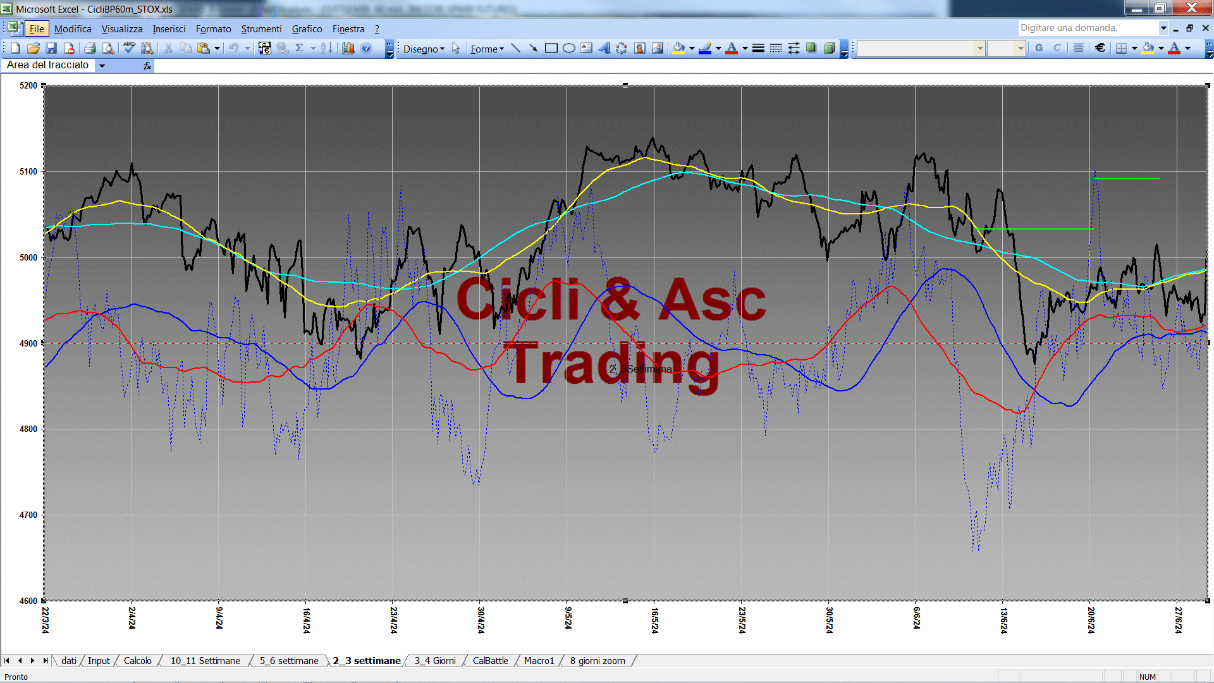Click the Paste clipboard icon

(203, 48)
